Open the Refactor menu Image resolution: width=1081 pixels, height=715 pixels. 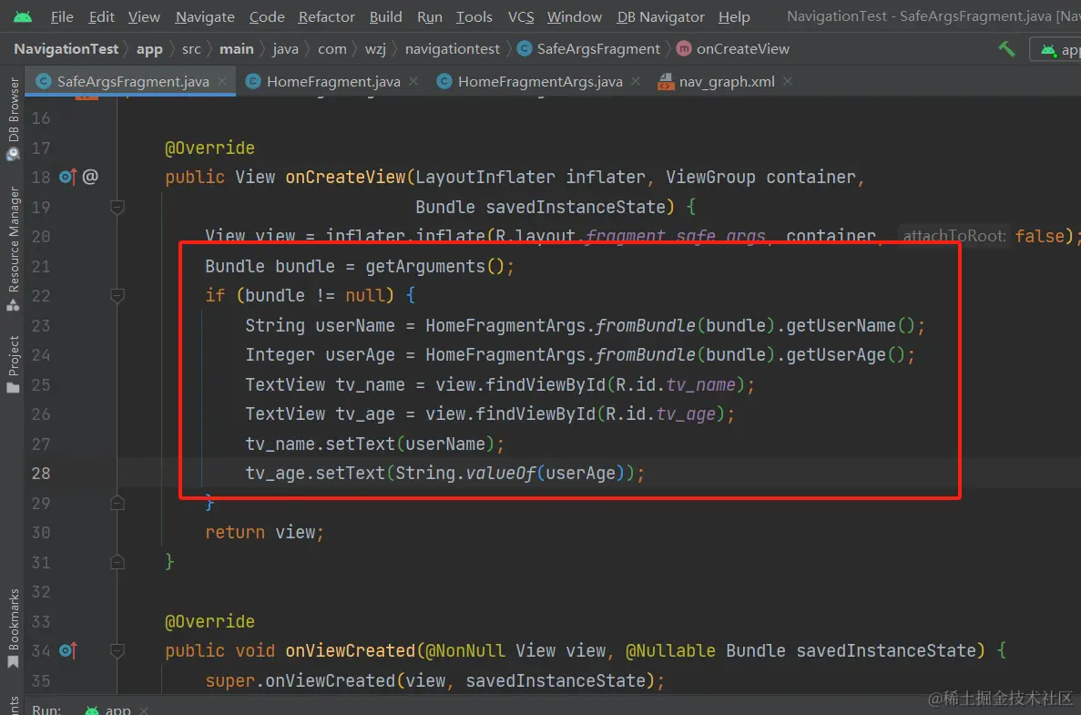(x=326, y=16)
